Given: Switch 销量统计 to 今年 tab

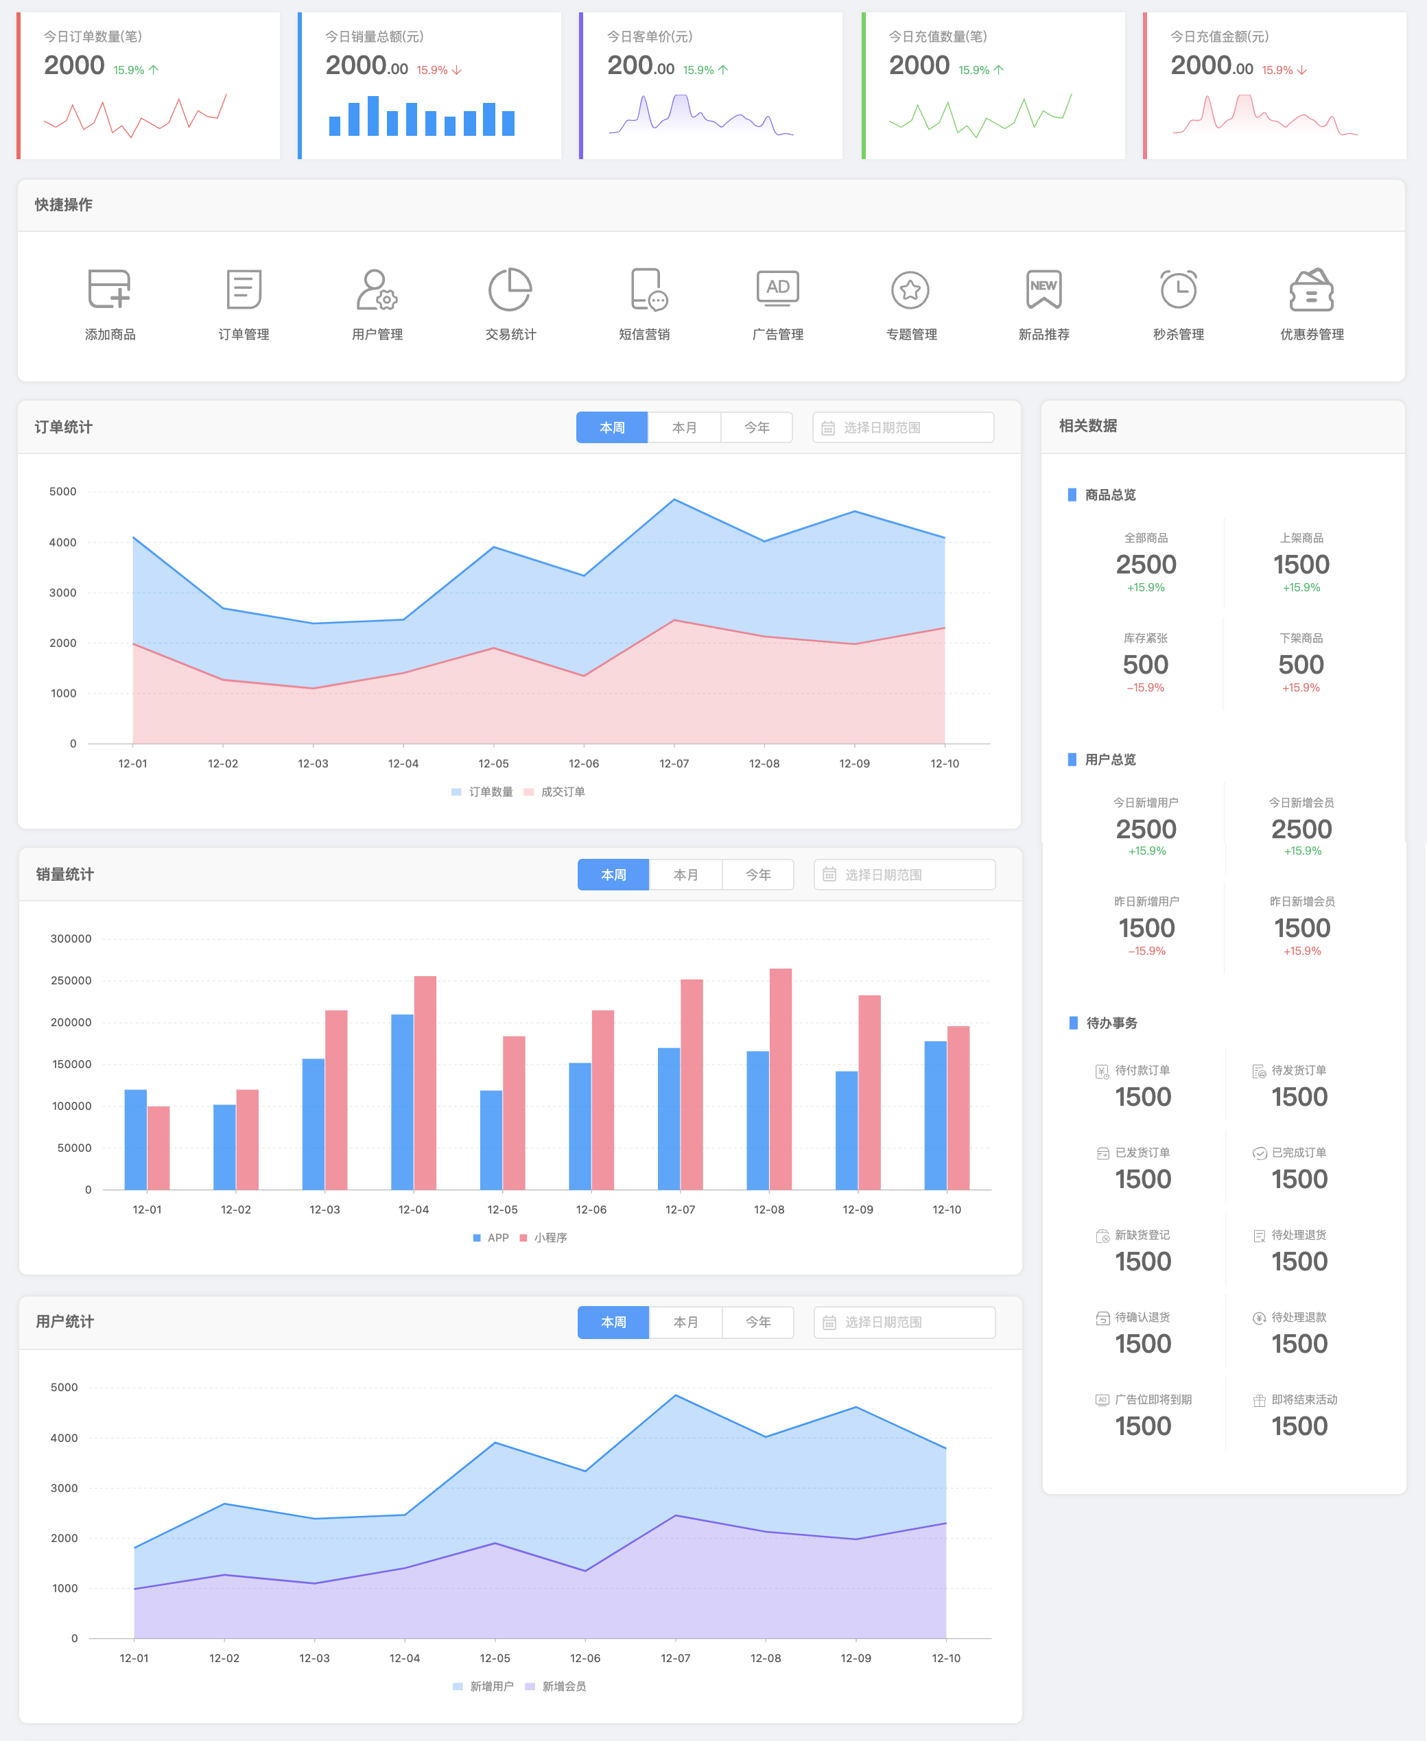Looking at the screenshot, I should point(758,875).
